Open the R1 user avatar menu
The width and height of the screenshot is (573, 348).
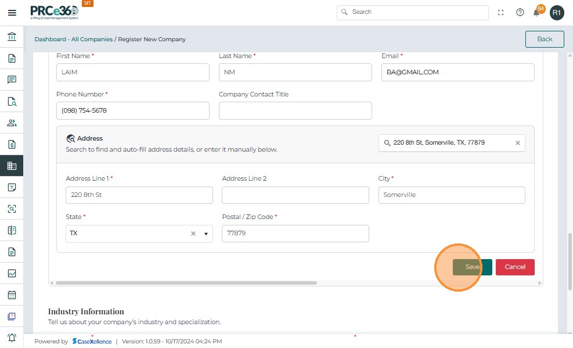coord(557,12)
